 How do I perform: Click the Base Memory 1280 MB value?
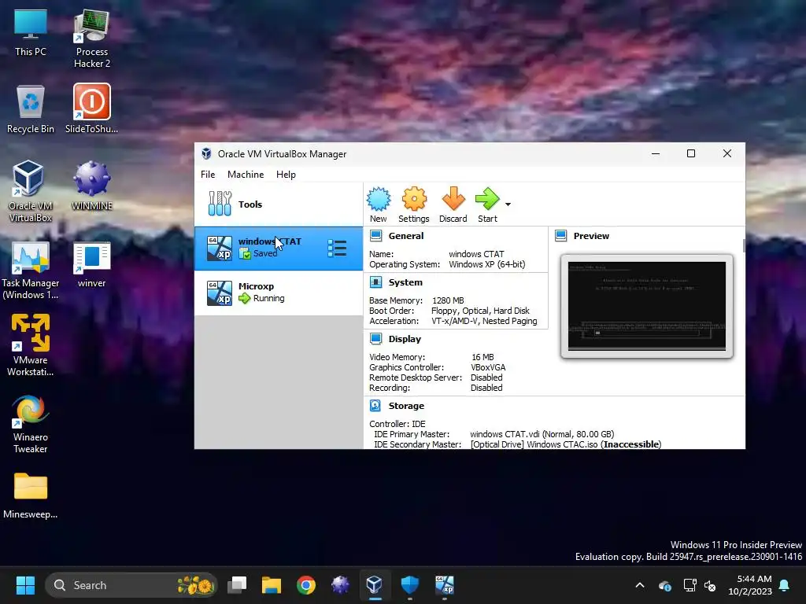tap(448, 300)
